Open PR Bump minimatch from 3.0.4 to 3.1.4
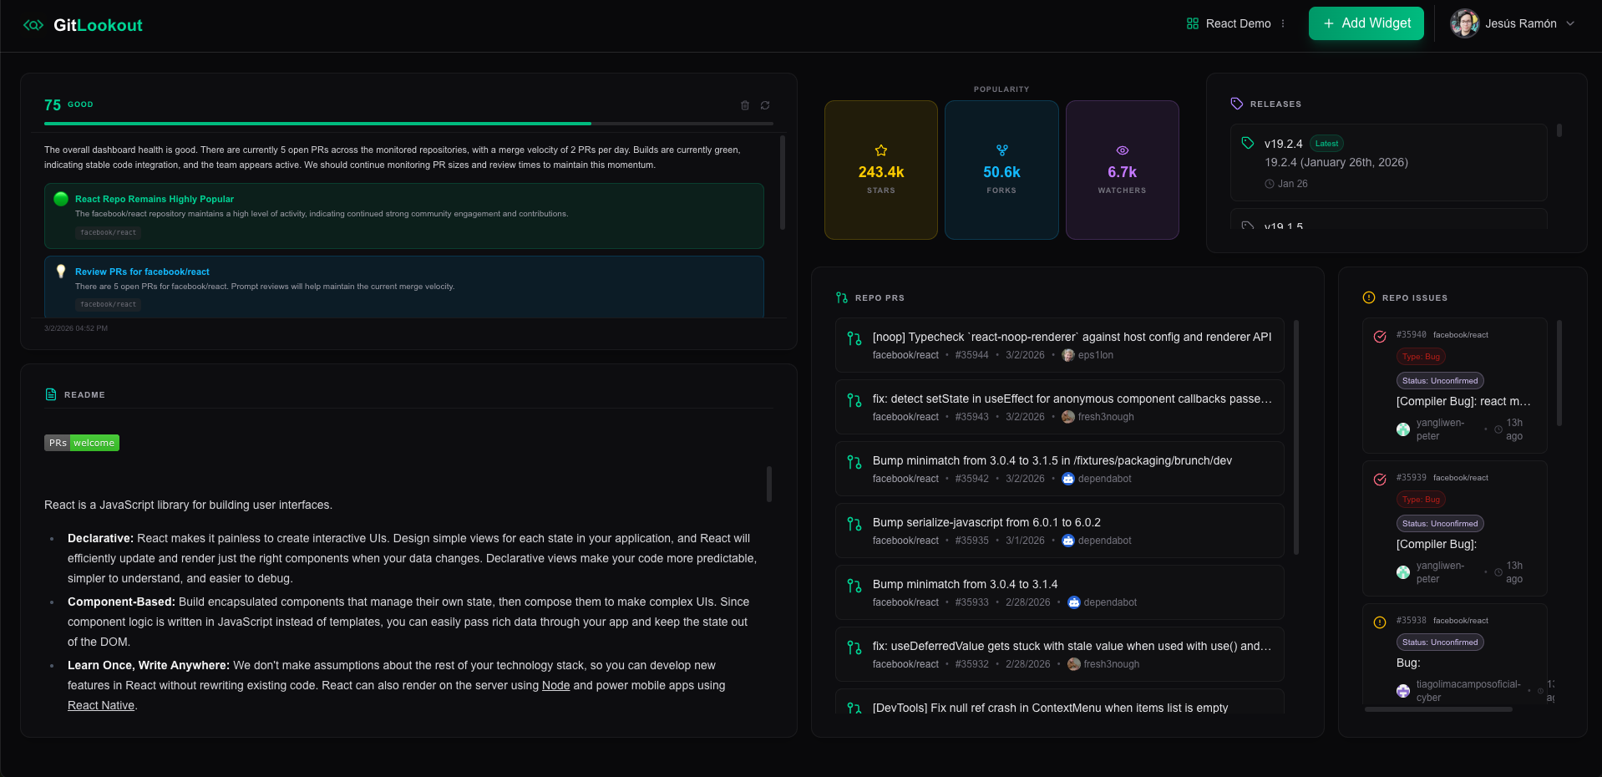The height and width of the screenshot is (777, 1602). [1060, 592]
